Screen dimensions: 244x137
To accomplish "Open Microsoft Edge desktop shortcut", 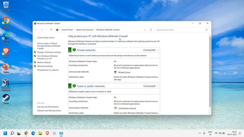I will point(6,39).
